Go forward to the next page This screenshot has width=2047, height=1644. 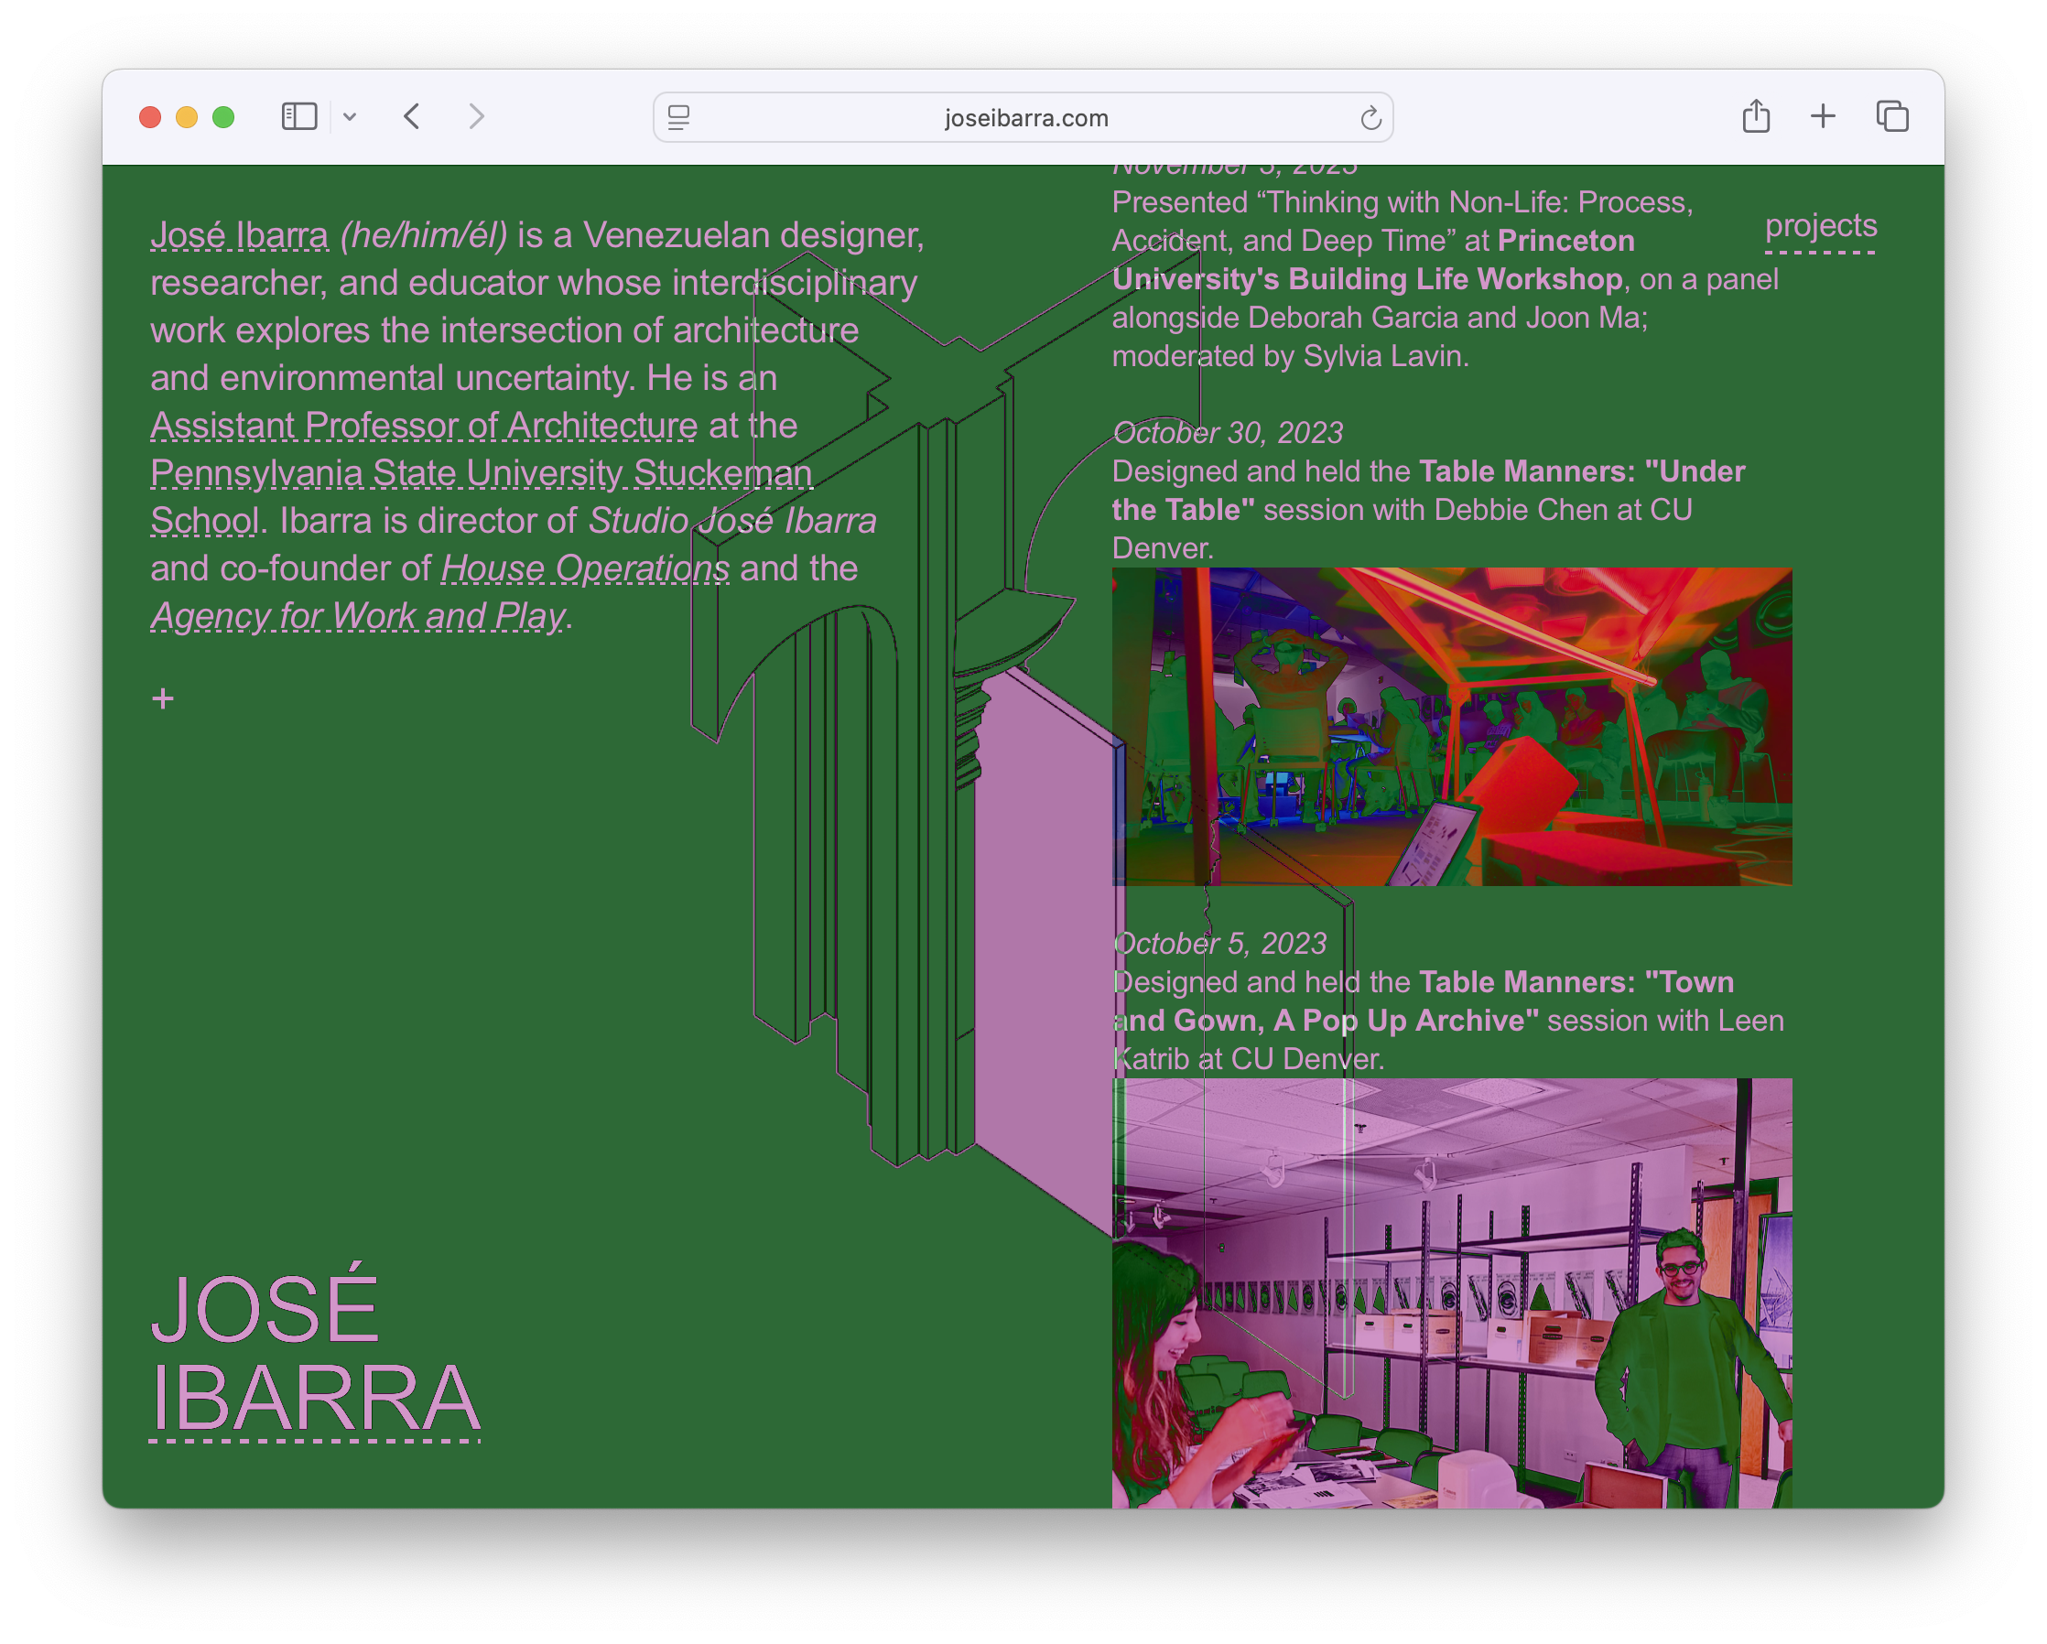coord(477,117)
